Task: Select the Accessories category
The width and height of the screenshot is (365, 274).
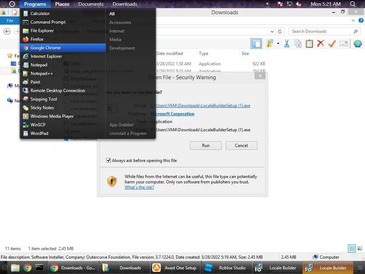Action: 120,22
